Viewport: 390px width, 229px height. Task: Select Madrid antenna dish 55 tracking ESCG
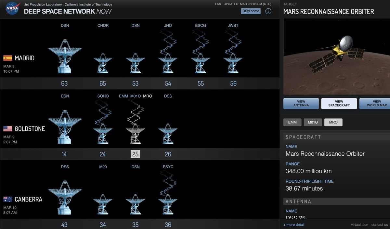coord(200,63)
